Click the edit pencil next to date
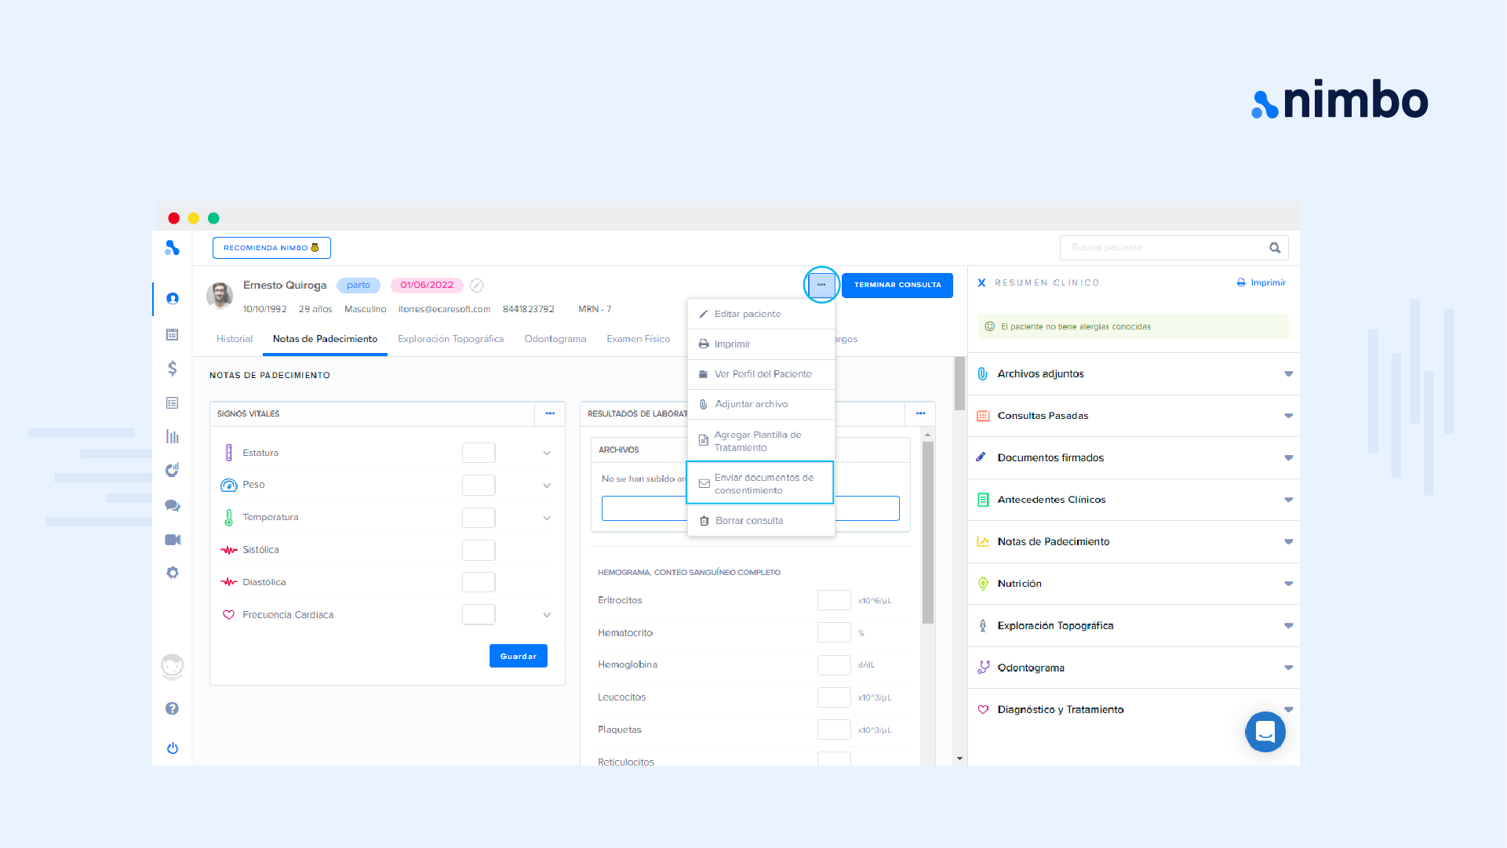The width and height of the screenshot is (1507, 848). click(476, 286)
